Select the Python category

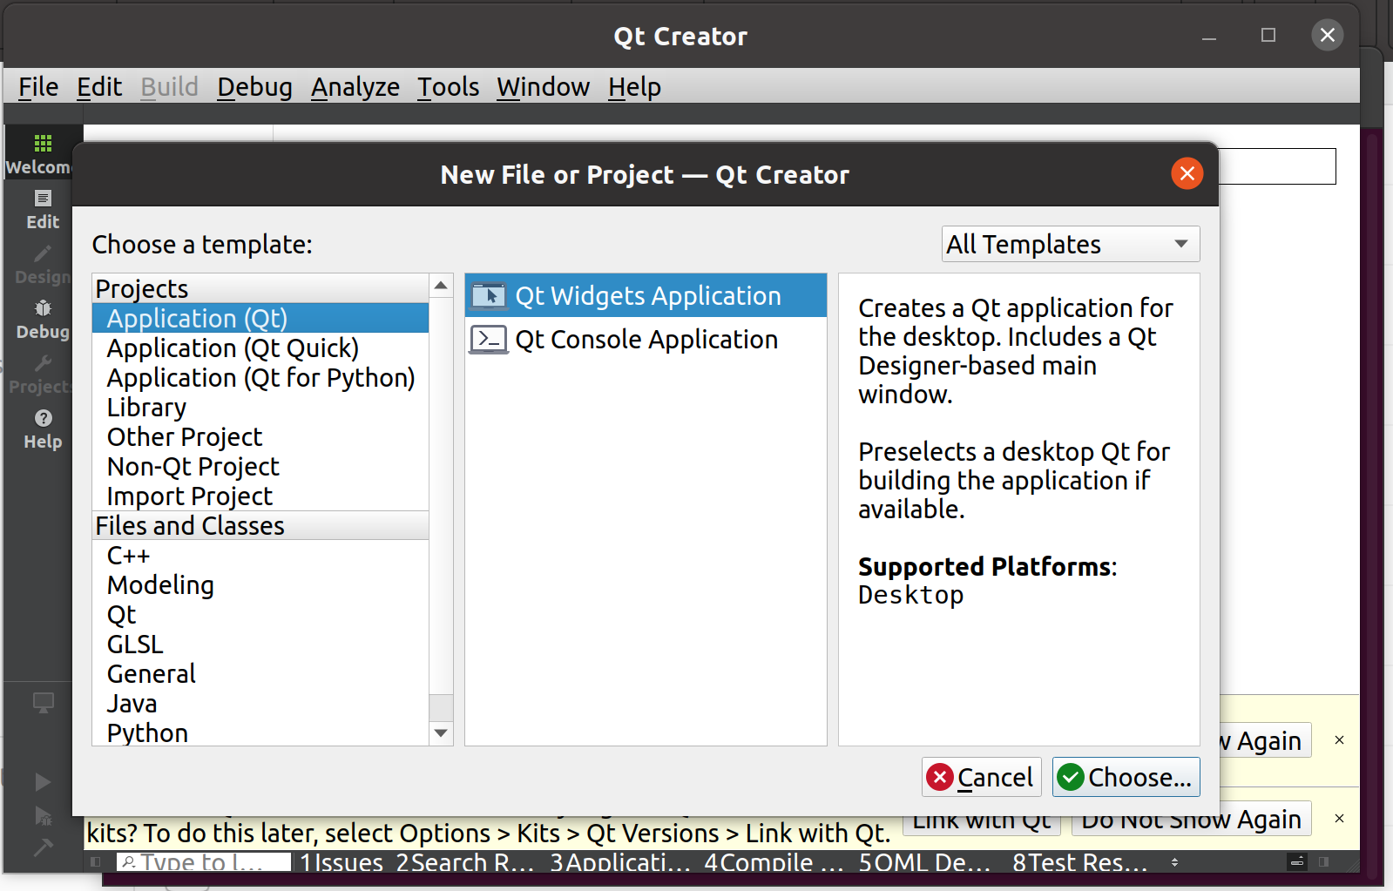260,732
